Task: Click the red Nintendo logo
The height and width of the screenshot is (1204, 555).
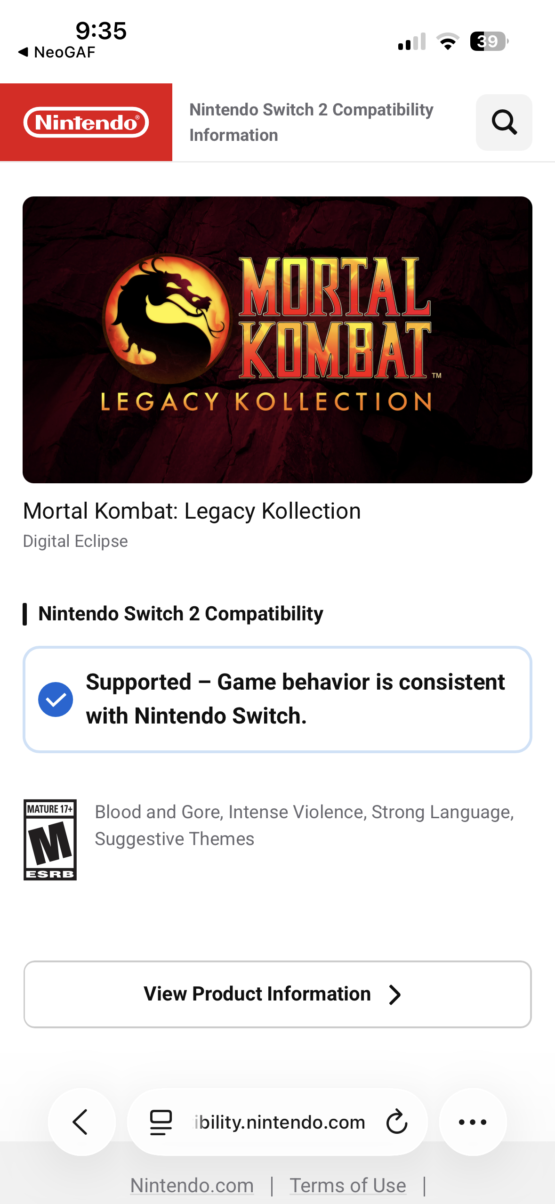Action: coord(86,122)
